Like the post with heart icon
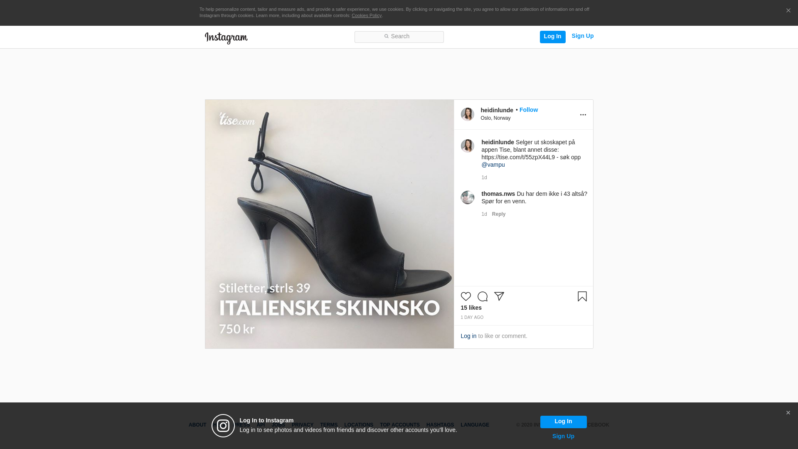The height and width of the screenshot is (449, 798). point(466,296)
